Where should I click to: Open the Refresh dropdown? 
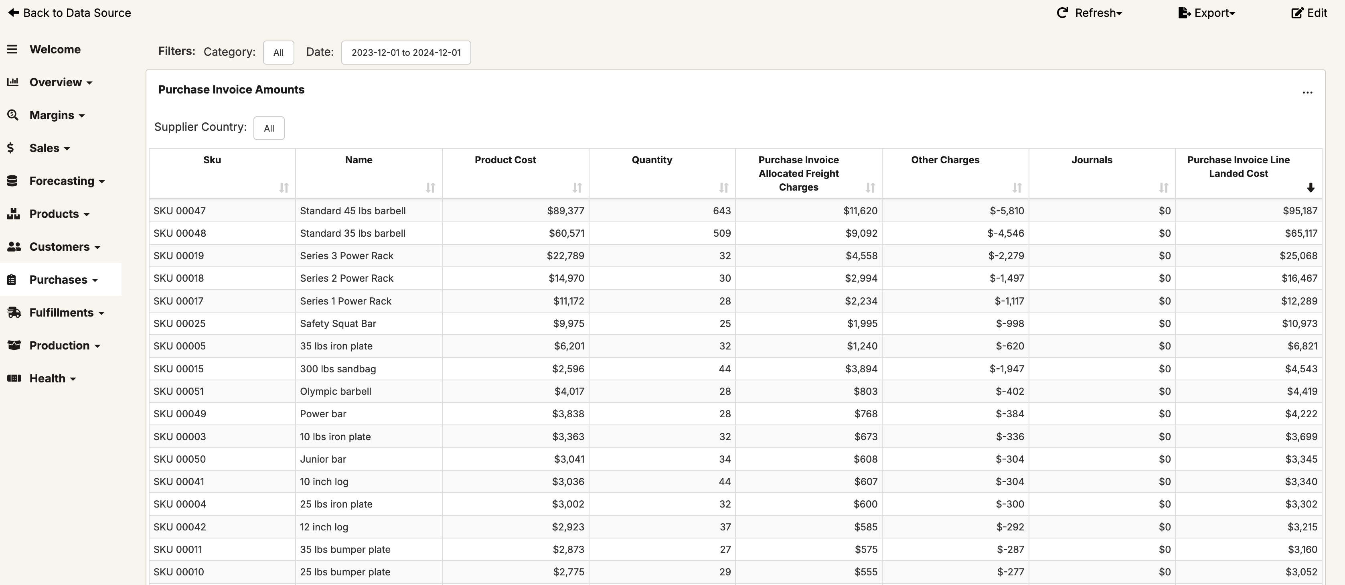tap(1089, 12)
